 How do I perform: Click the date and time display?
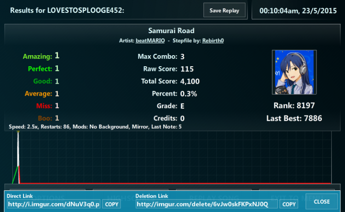pyautogui.click(x=298, y=11)
